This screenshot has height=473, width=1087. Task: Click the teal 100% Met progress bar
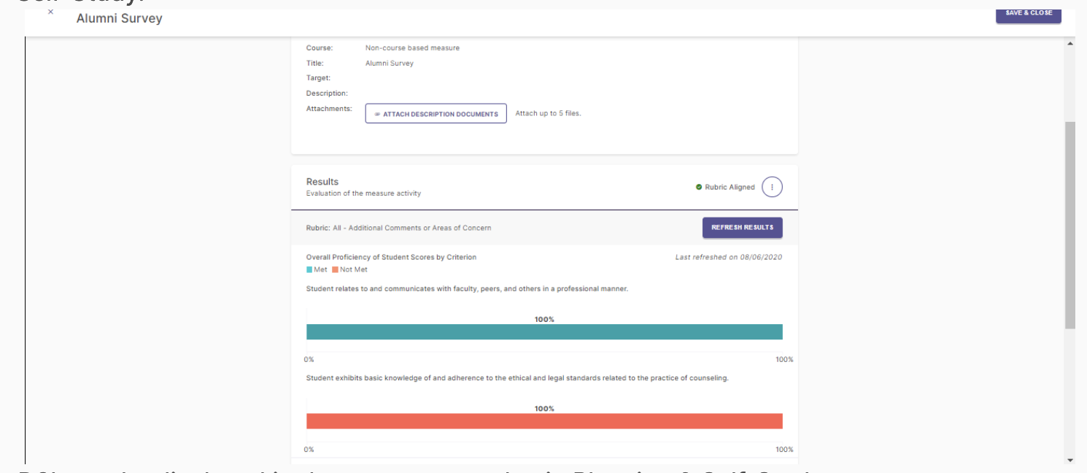544,332
